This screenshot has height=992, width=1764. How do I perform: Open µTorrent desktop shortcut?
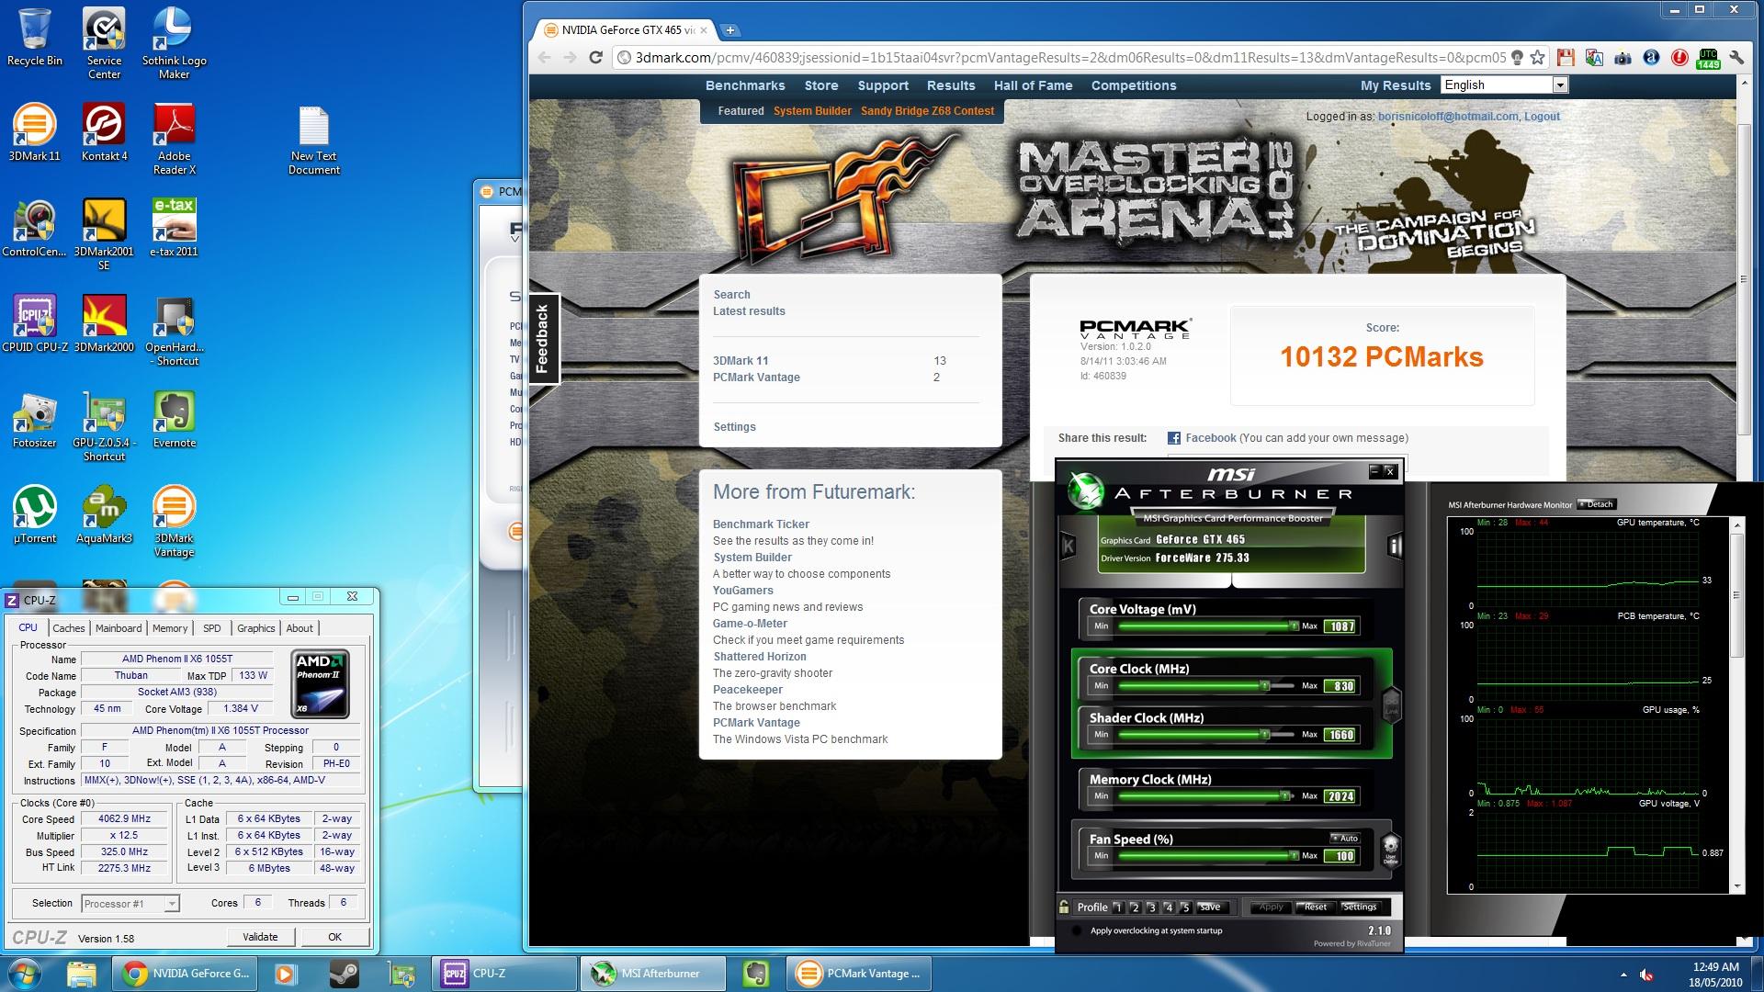35,515
